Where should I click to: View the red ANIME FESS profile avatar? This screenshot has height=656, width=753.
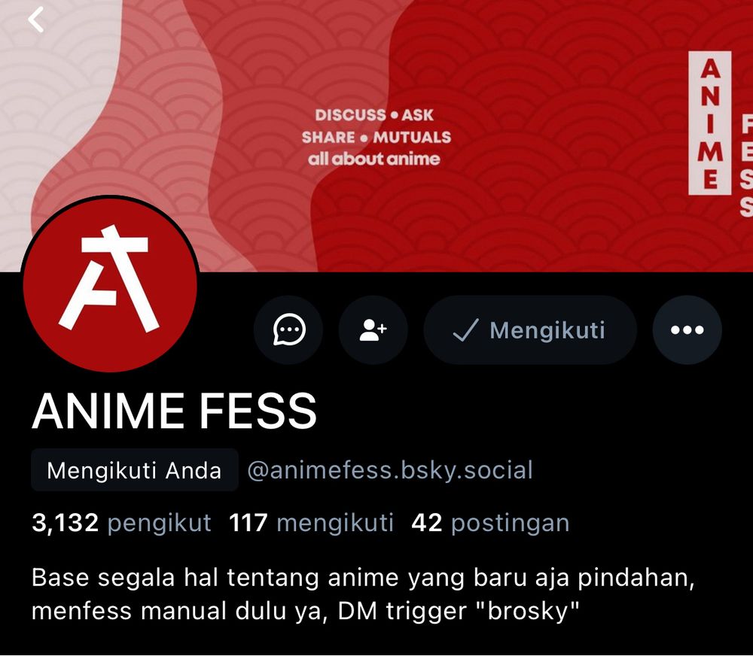click(111, 284)
